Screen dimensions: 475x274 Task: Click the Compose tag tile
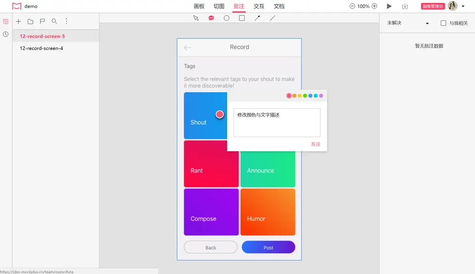(x=211, y=212)
